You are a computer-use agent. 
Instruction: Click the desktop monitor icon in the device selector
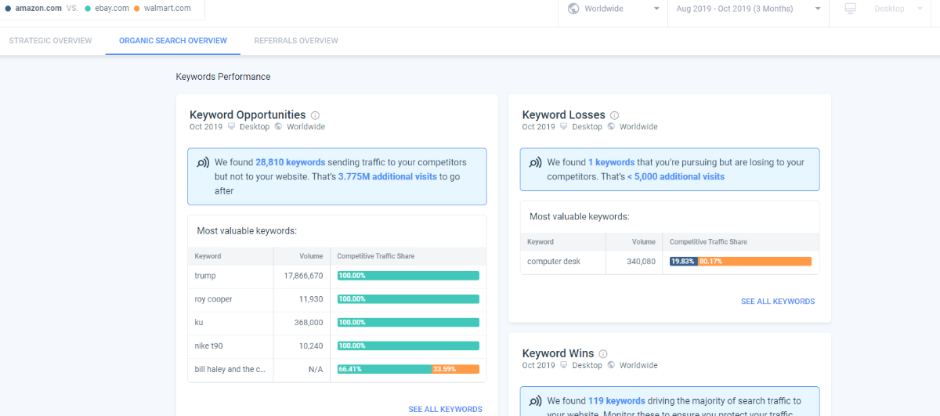(851, 9)
